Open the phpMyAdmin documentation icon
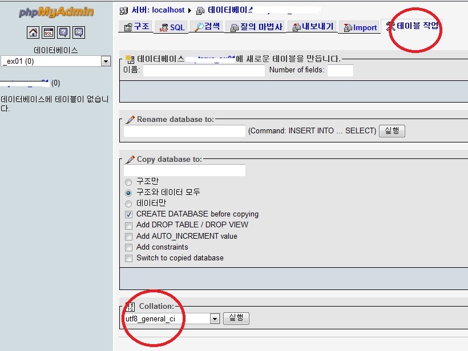 point(63,32)
